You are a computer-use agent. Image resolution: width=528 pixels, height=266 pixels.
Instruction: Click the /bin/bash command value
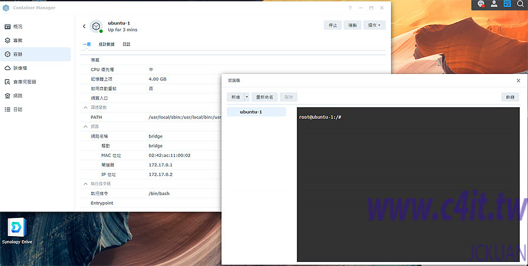click(159, 194)
